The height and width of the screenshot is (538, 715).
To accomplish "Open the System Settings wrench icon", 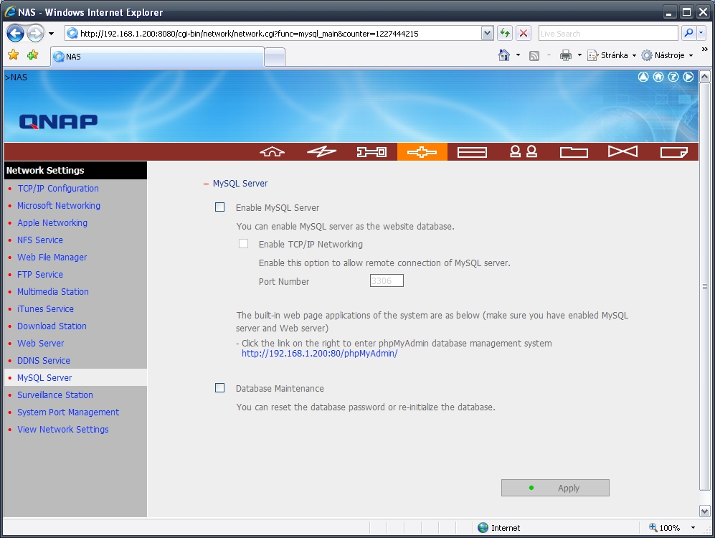I will pos(371,152).
